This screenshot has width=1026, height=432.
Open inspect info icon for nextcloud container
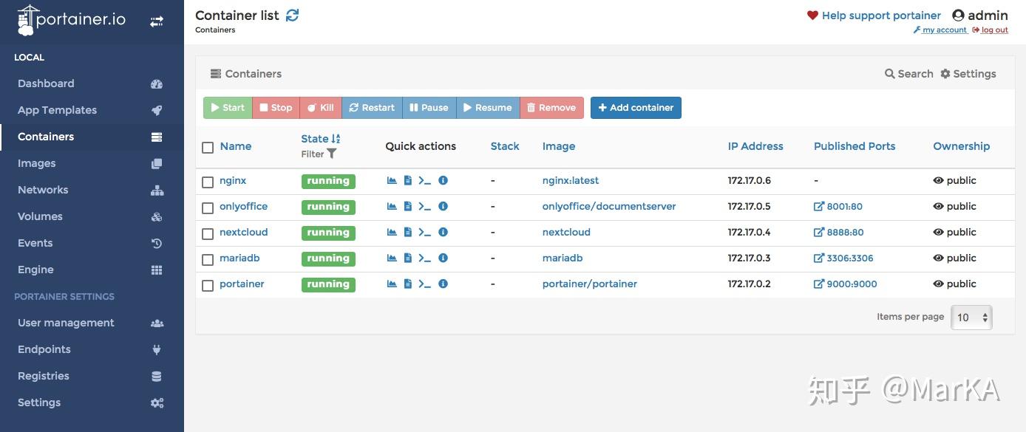tap(443, 232)
